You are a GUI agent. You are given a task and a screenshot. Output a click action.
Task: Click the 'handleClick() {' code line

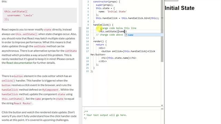coord(103,25)
